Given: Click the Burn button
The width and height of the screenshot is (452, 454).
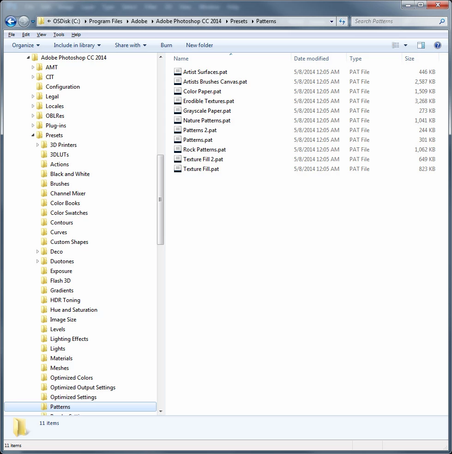Looking at the screenshot, I should pyautogui.click(x=166, y=45).
